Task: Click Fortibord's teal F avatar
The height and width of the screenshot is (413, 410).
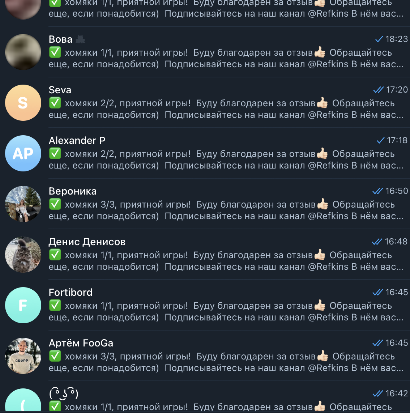Action: click(x=23, y=305)
